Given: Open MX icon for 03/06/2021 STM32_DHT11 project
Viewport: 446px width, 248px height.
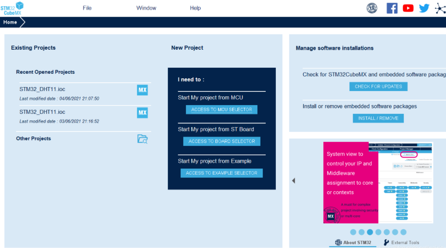Looking at the screenshot, I should click(x=142, y=113).
